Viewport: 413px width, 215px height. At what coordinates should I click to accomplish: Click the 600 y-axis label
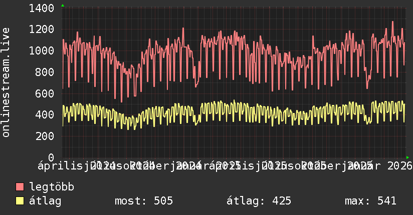[45, 93]
